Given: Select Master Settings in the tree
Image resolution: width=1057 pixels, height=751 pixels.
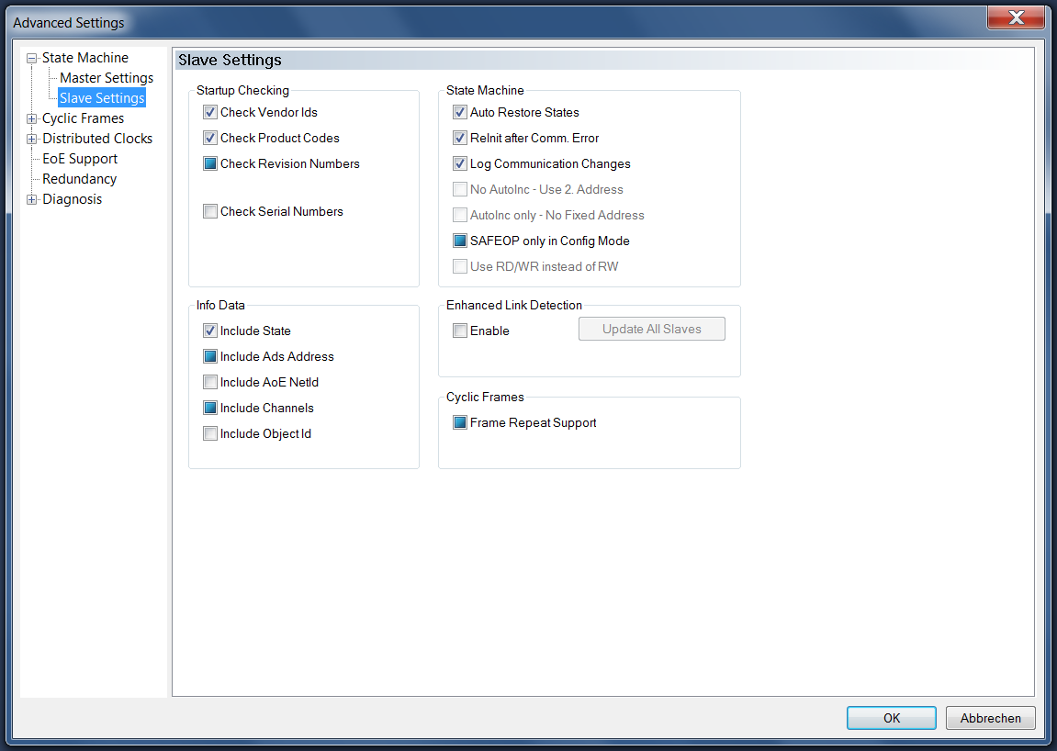Looking at the screenshot, I should (x=107, y=78).
